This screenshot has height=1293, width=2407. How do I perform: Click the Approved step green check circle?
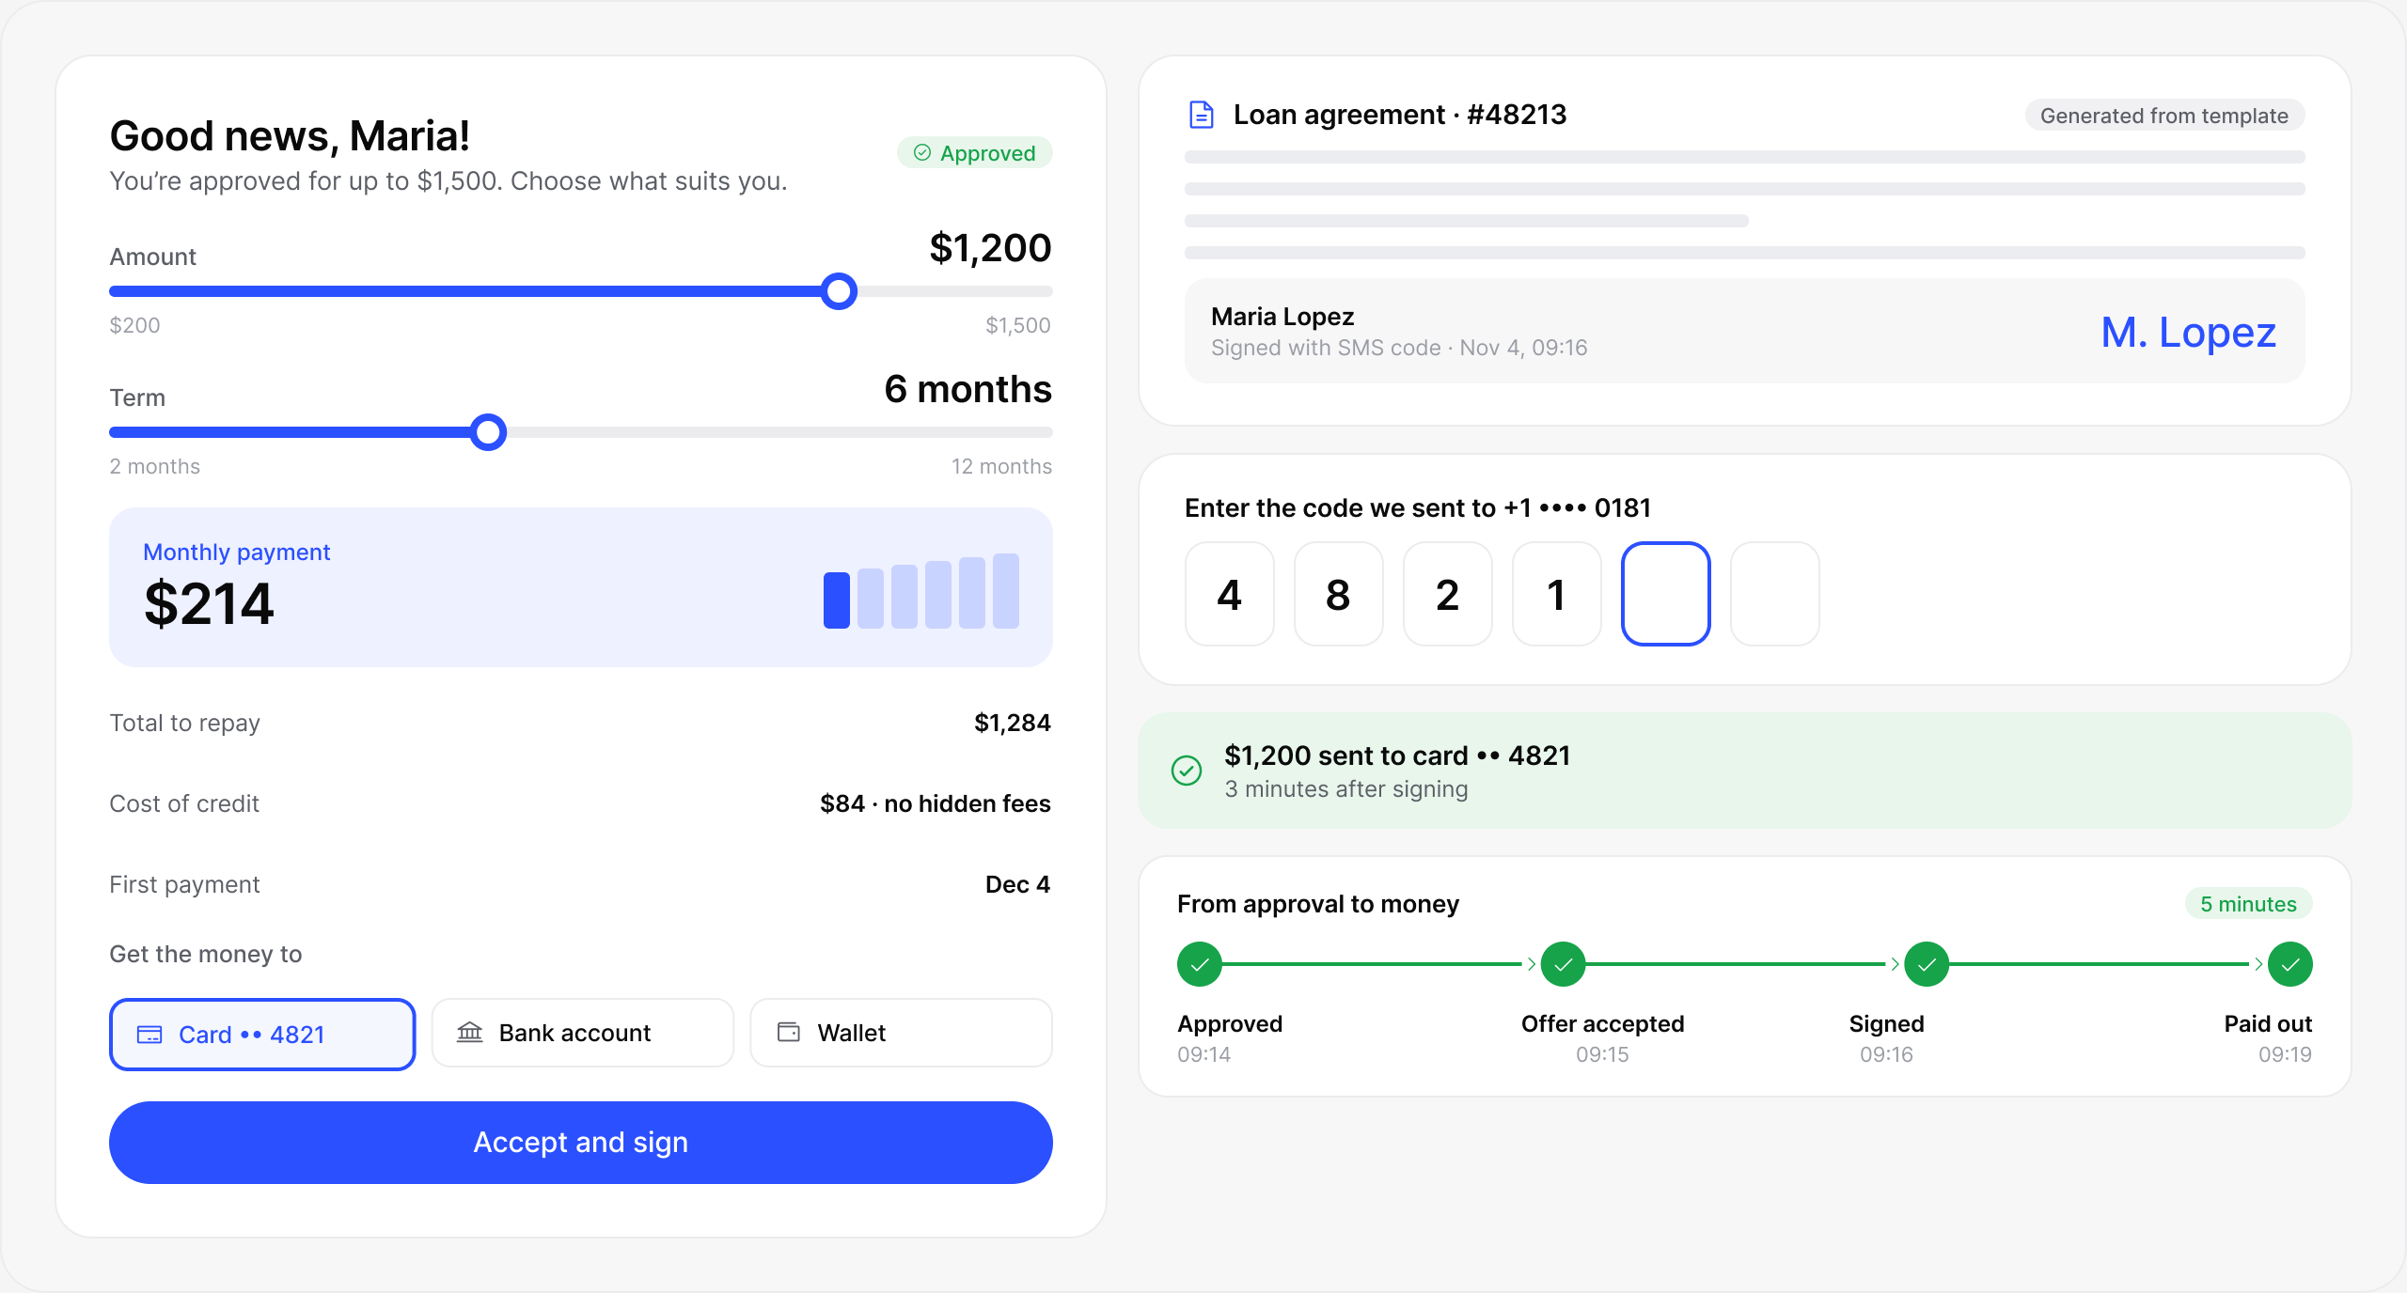1200,964
